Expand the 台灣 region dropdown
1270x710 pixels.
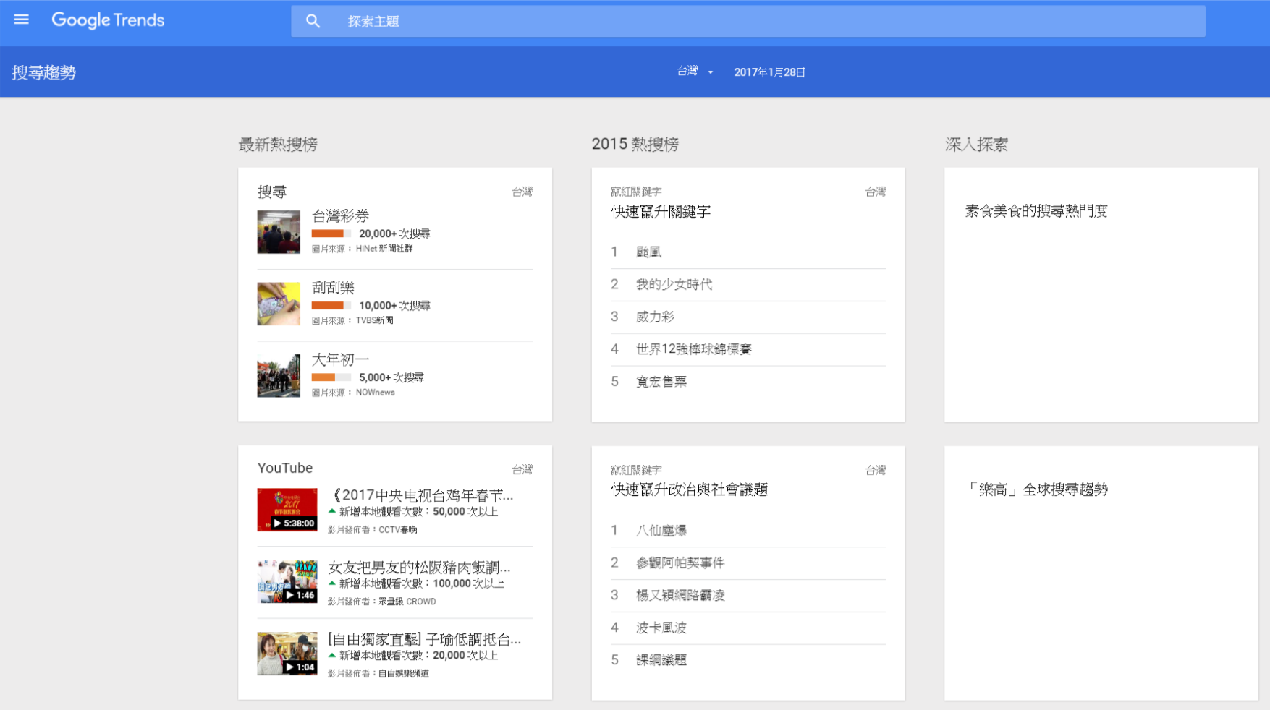[695, 72]
